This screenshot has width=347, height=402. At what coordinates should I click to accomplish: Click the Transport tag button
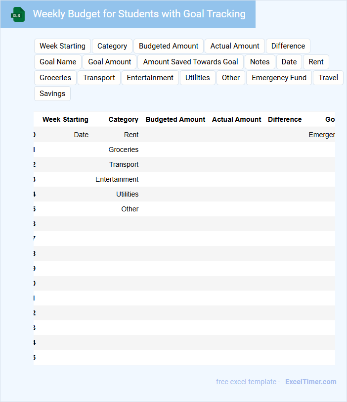click(x=99, y=78)
